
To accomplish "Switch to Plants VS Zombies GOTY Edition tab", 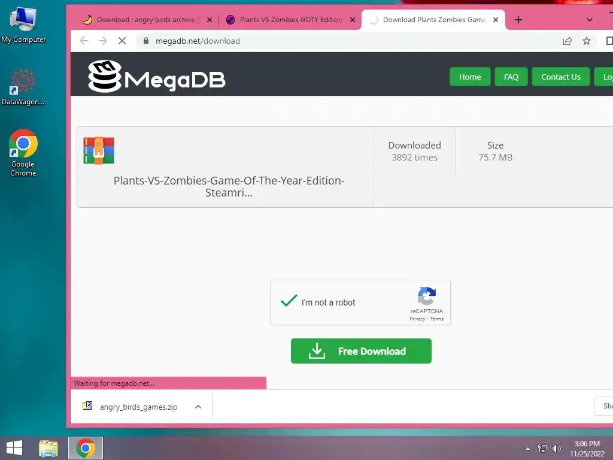I will [x=290, y=20].
